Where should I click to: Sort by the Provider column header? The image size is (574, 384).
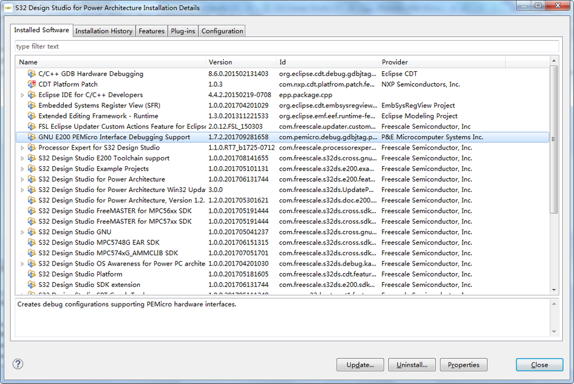[x=442, y=62]
